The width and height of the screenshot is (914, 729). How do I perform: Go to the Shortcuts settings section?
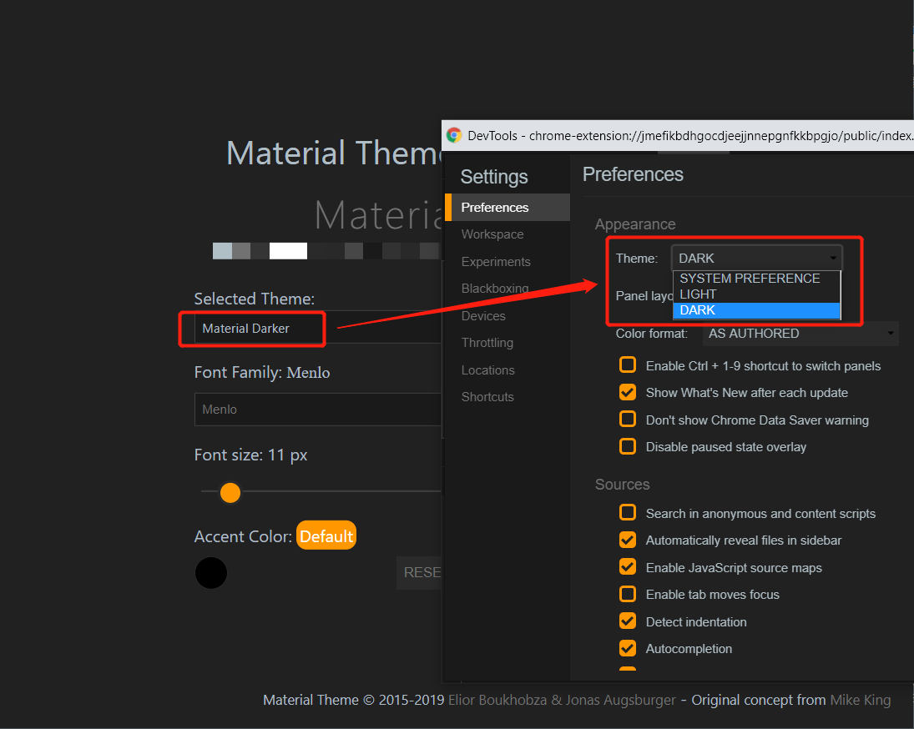[487, 396]
